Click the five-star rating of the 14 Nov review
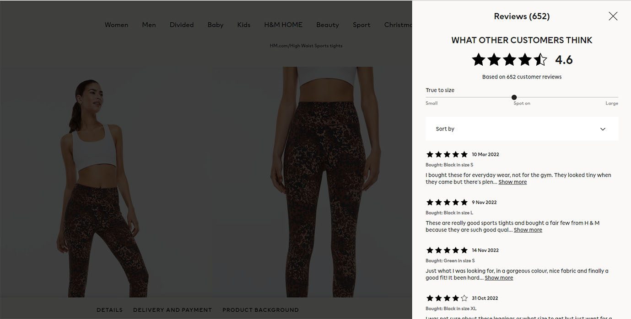 click(x=447, y=250)
